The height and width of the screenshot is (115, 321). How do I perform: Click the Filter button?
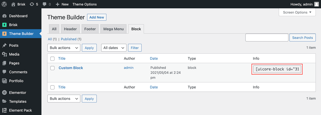coord(135,48)
